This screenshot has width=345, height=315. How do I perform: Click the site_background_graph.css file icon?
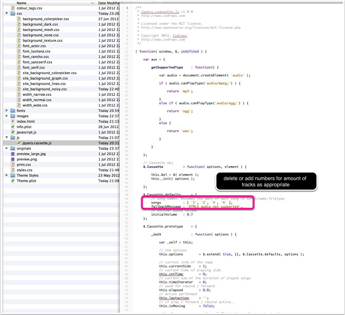tap(19, 78)
